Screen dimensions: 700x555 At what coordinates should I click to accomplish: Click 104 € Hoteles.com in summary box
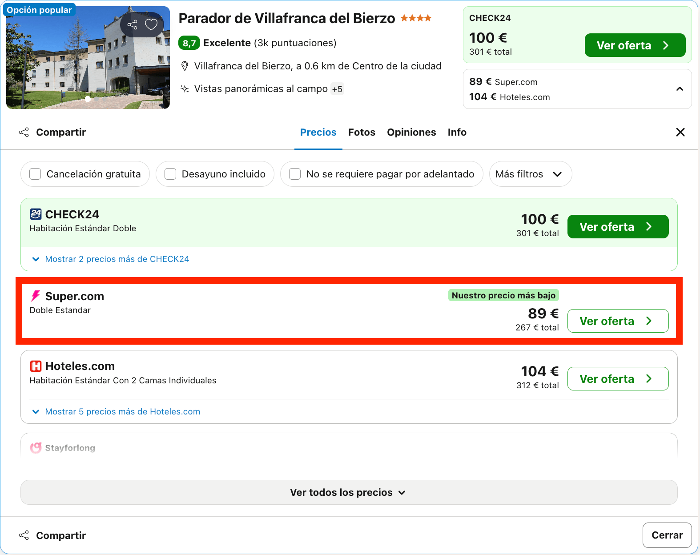click(x=509, y=97)
